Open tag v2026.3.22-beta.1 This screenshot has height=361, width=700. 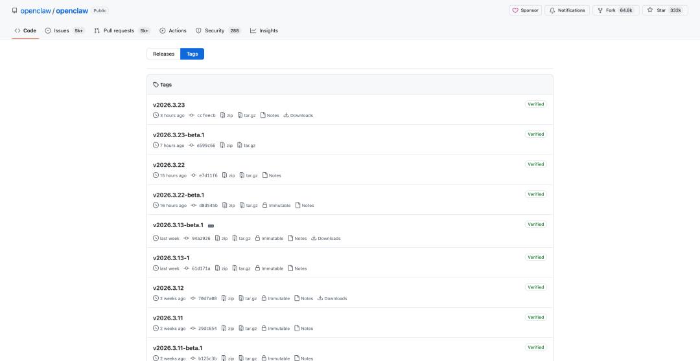pos(179,195)
